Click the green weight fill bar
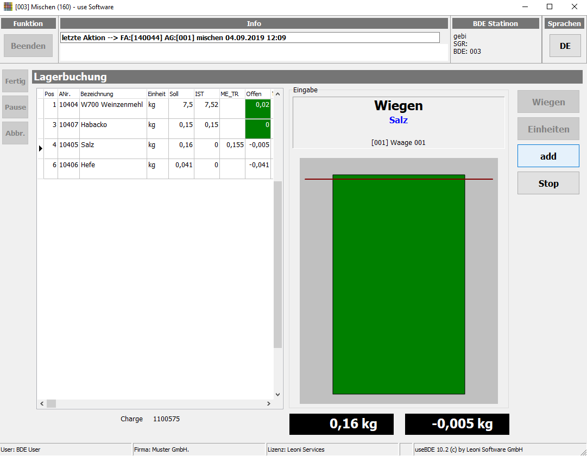587x456 pixels. (399, 284)
